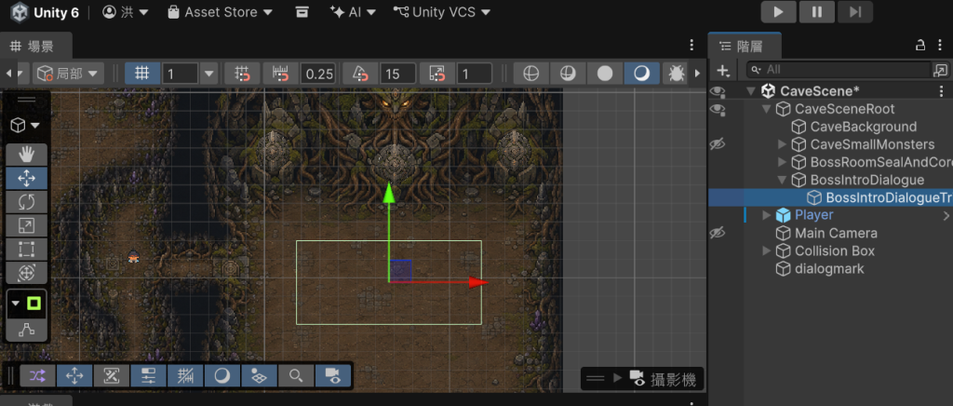The image size is (953, 406).
Task: Select the Hand view tool
Action: [x=26, y=155]
